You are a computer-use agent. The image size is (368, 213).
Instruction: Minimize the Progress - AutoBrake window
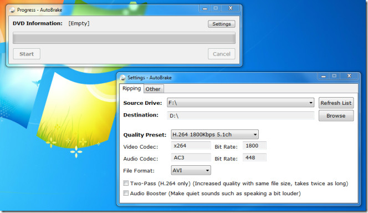[205, 8]
